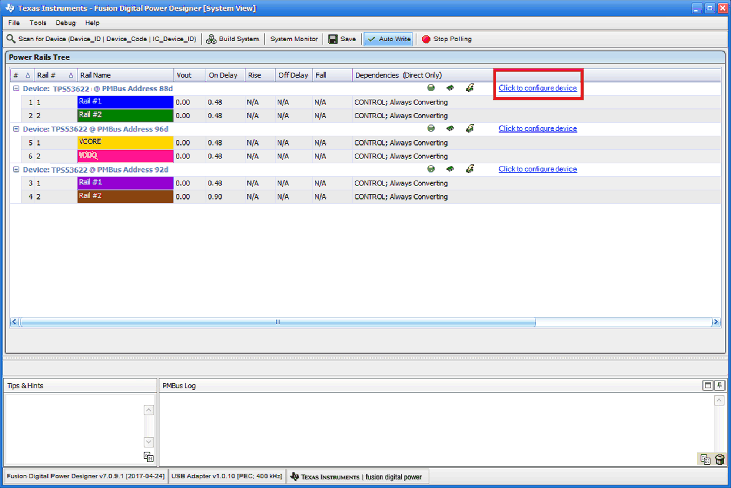The width and height of the screenshot is (731, 488).
Task: Open the Debug menu
Action: [x=65, y=23]
